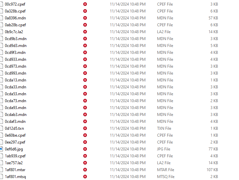239x180 pixels.
Task: Click the error icon beside 0cda53.mdn
Action: 85,94
